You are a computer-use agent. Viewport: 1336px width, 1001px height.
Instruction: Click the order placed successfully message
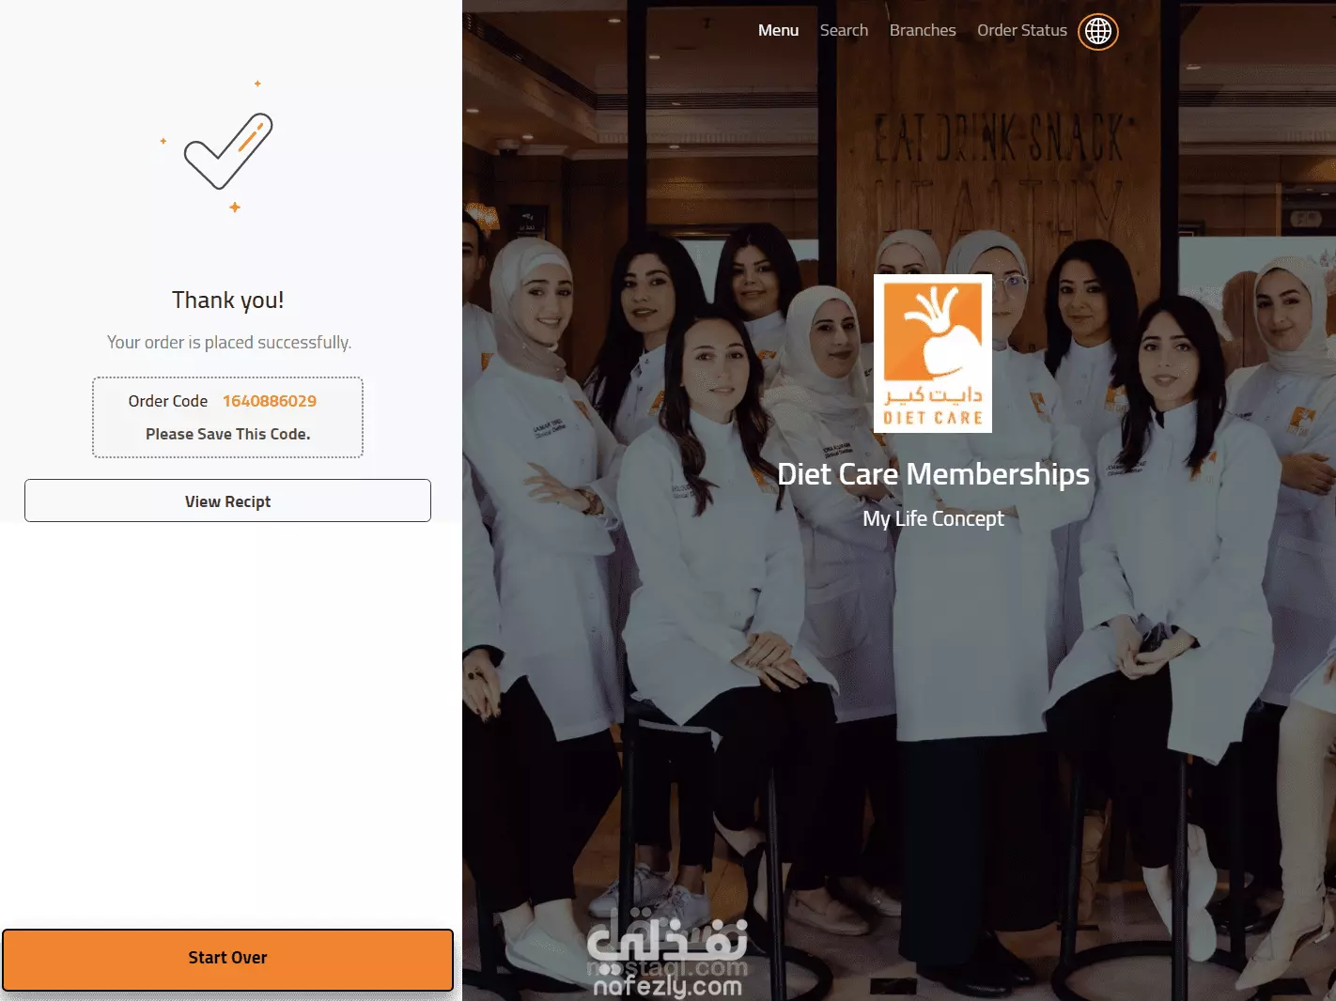(229, 343)
